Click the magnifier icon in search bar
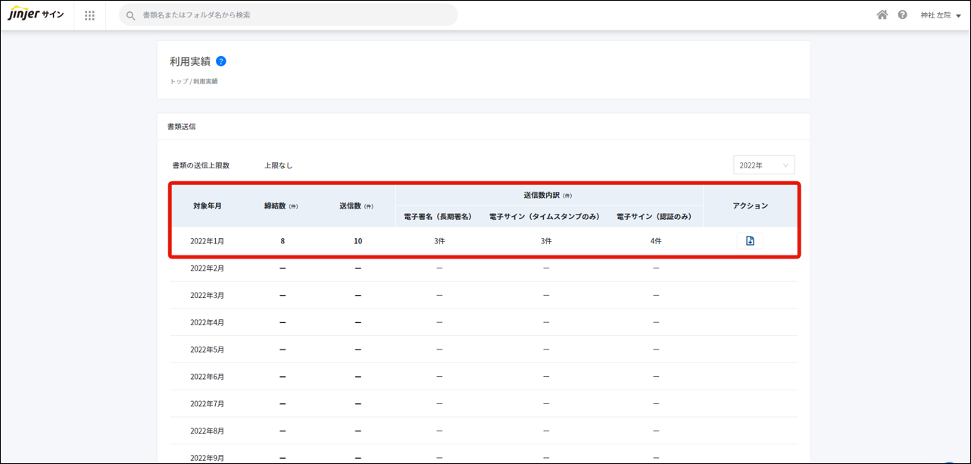This screenshot has width=971, height=464. pos(131,15)
